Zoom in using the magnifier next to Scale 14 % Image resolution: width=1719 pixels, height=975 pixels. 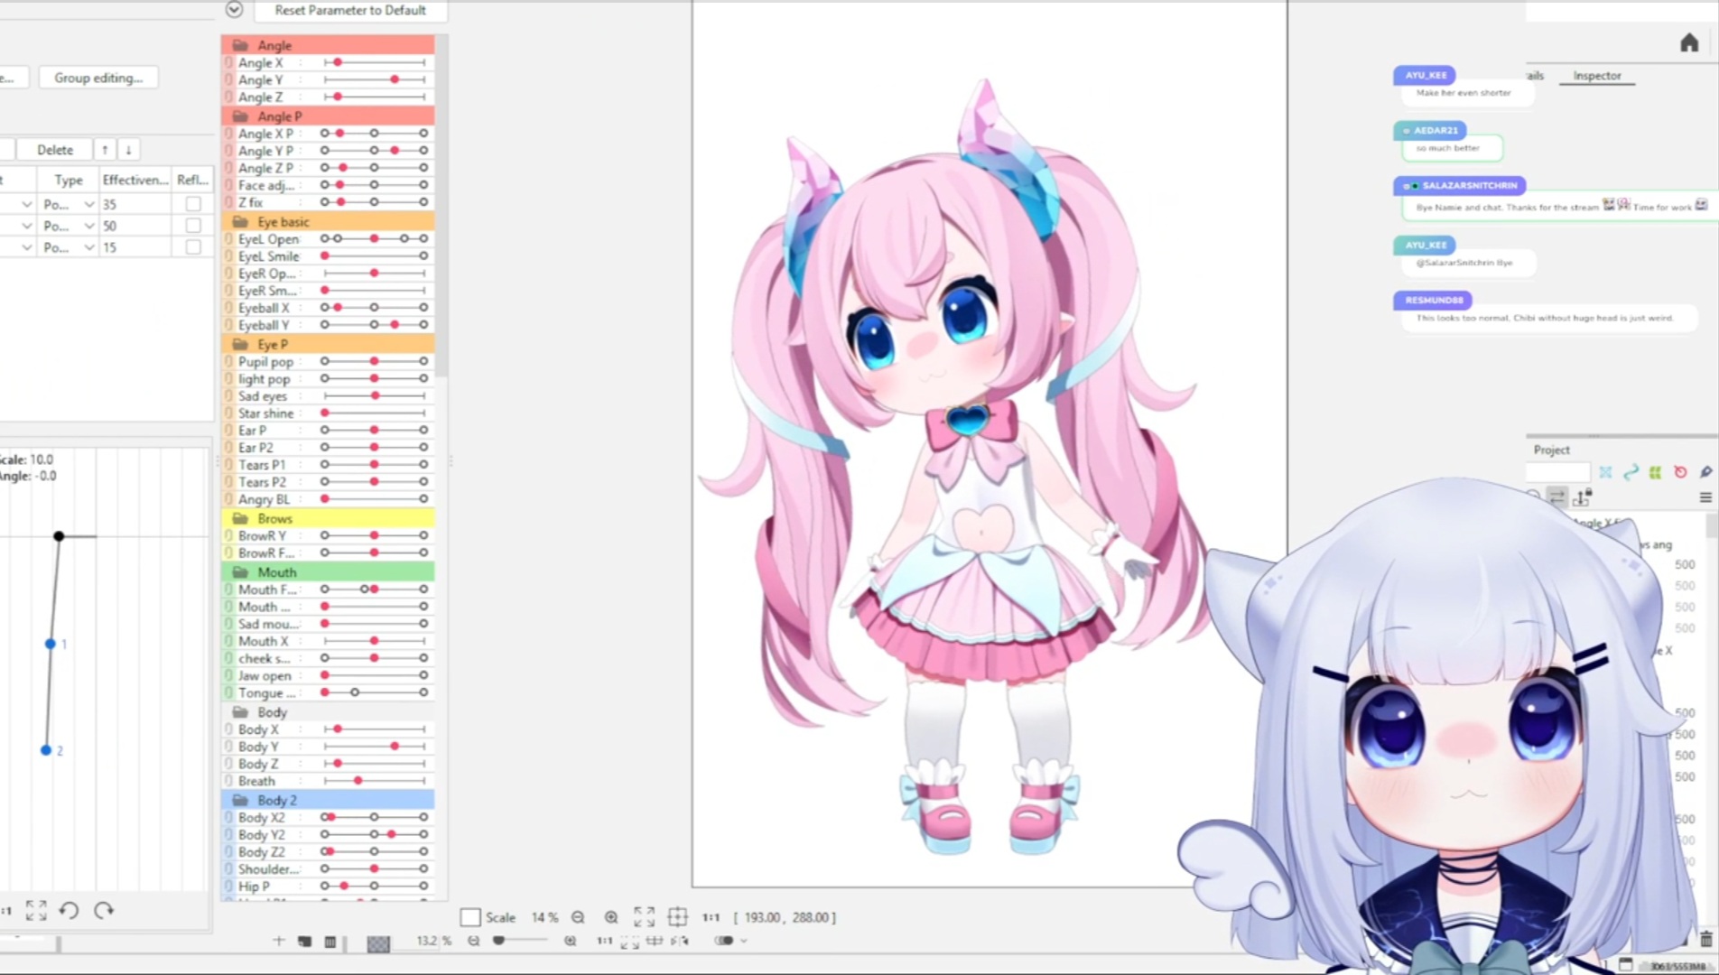pos(611,917)
